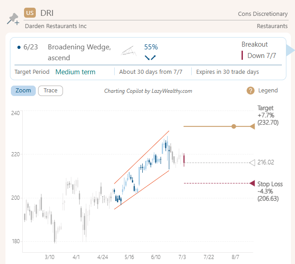This screenshot has width=295, height=264.
Task: Click the DRI ticker symbol
Action: click(x=47, y=13)
